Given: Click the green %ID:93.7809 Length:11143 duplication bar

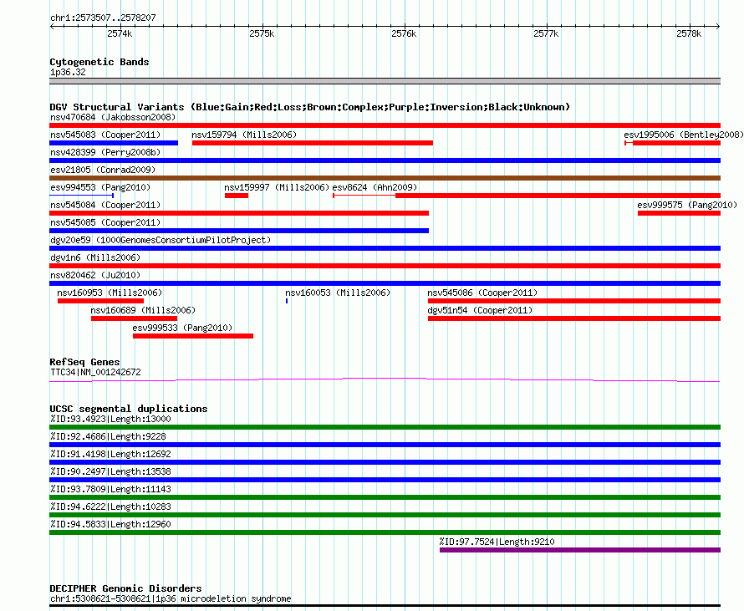Looking at the screenshot, I should click(385, 497).
